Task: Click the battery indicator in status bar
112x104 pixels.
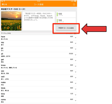Action: pos(76,1)
